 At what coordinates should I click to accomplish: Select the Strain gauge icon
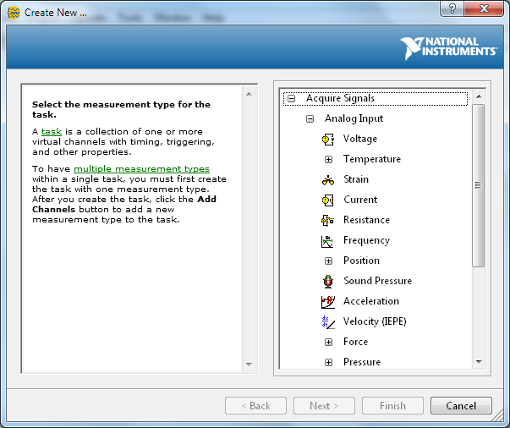328,179
